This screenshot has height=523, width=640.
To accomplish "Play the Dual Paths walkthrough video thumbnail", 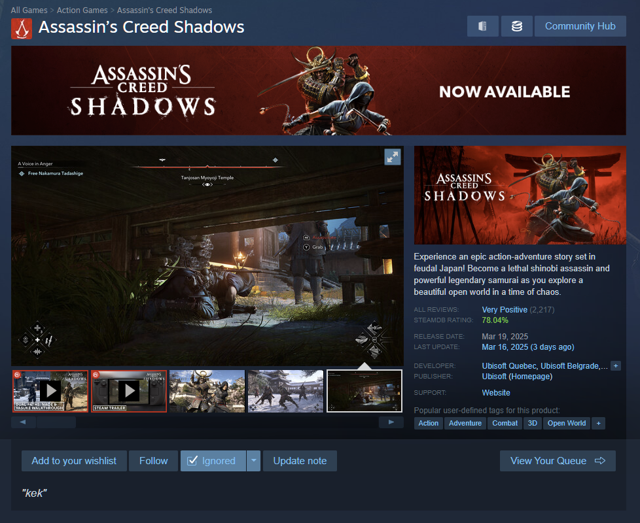I will 50,391.
